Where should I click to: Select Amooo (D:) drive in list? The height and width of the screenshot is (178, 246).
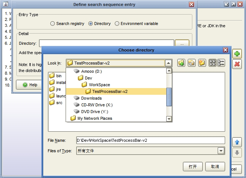(x=91, y=71)
